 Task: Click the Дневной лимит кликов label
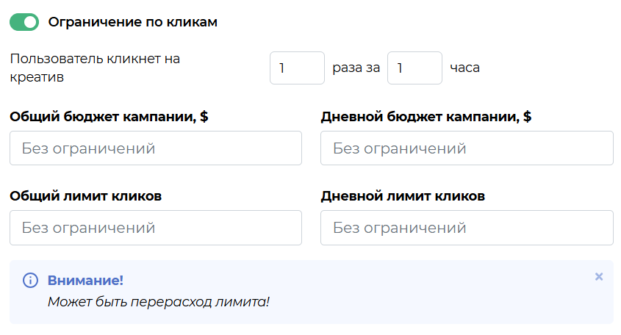click(403, 196)
